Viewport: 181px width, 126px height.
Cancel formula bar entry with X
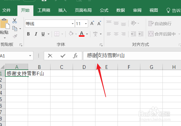pyautogui.click(x=50, y=56)
